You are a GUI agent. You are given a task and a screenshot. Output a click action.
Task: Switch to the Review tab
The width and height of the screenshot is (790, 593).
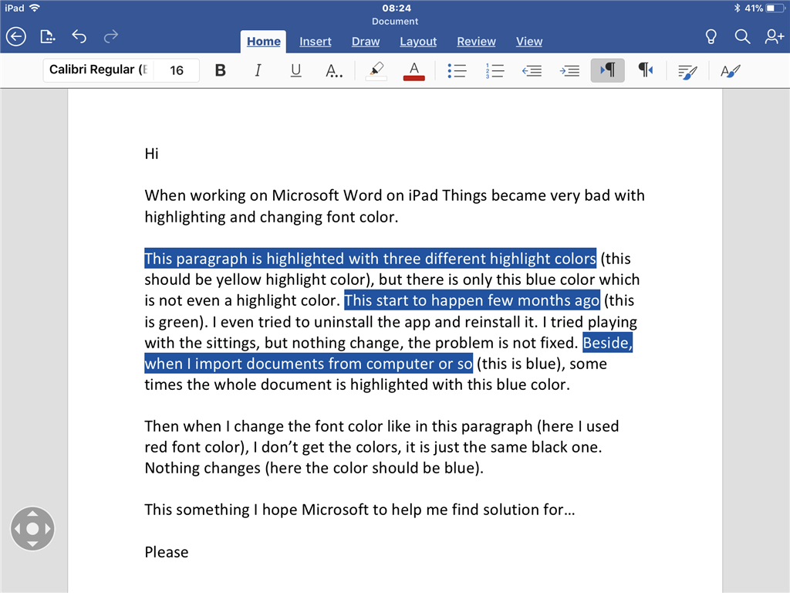click(x=476, y=42)
